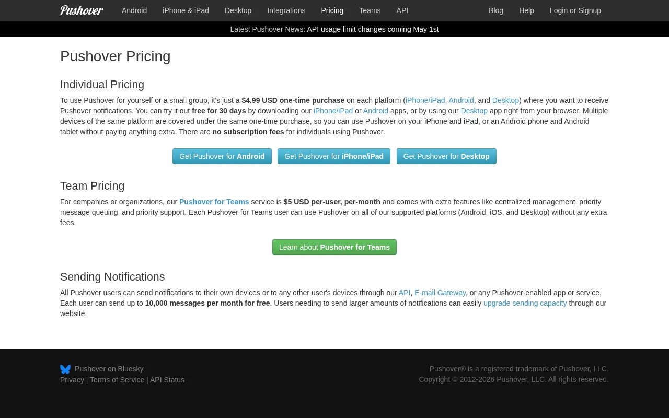669x418 pixels.
Task: Click Get Pushover for Desktop button
Action: click(446, 156)
